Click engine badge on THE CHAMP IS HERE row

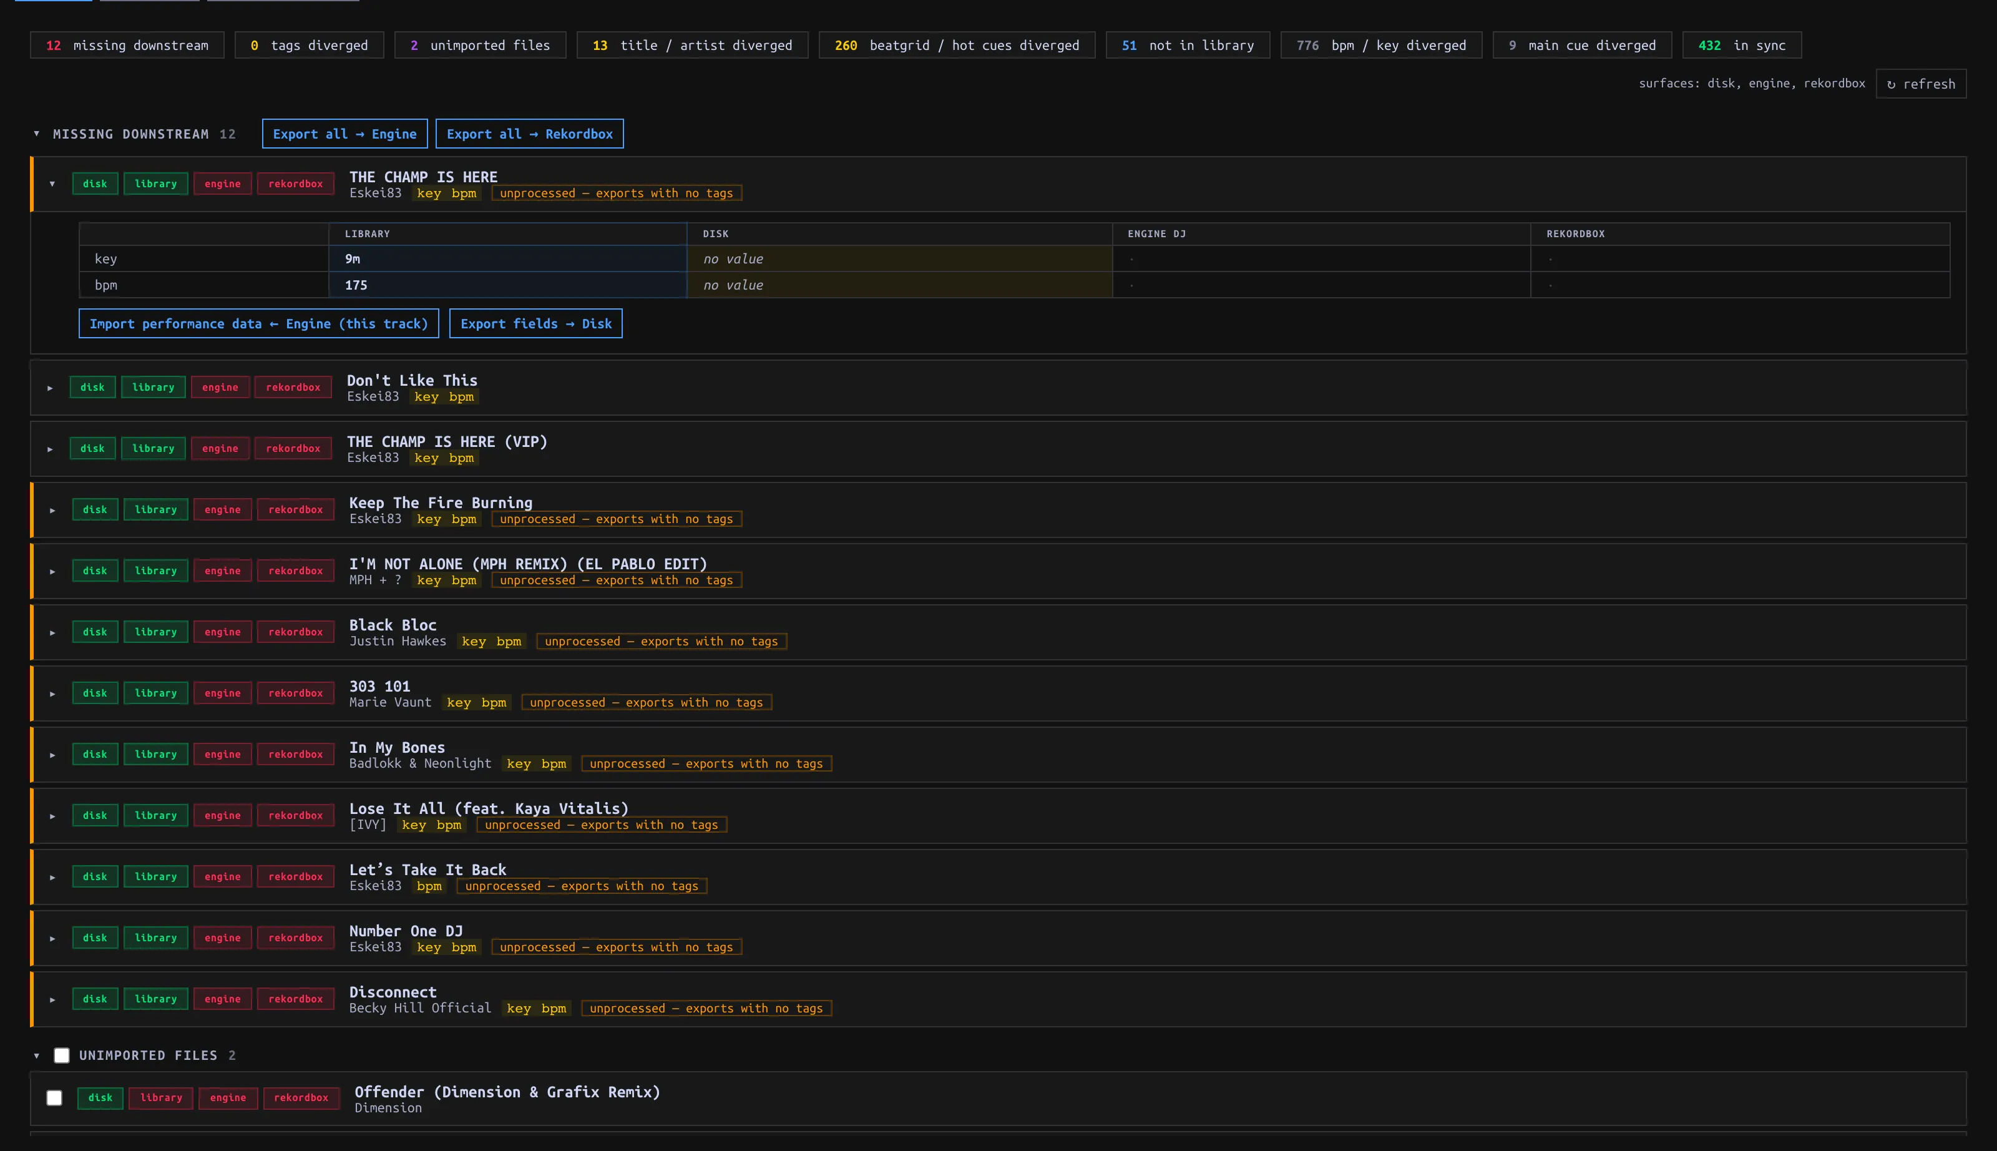(x=223, y=184)
